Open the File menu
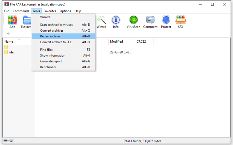 coord(6,11)
